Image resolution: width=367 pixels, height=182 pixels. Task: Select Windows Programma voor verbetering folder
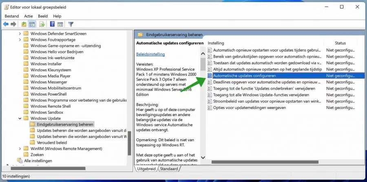[78, 100]
